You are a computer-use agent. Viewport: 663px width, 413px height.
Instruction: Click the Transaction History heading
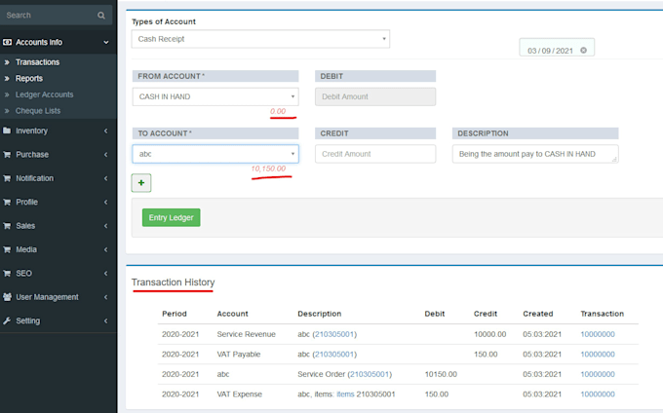click(x=173, y=282)
